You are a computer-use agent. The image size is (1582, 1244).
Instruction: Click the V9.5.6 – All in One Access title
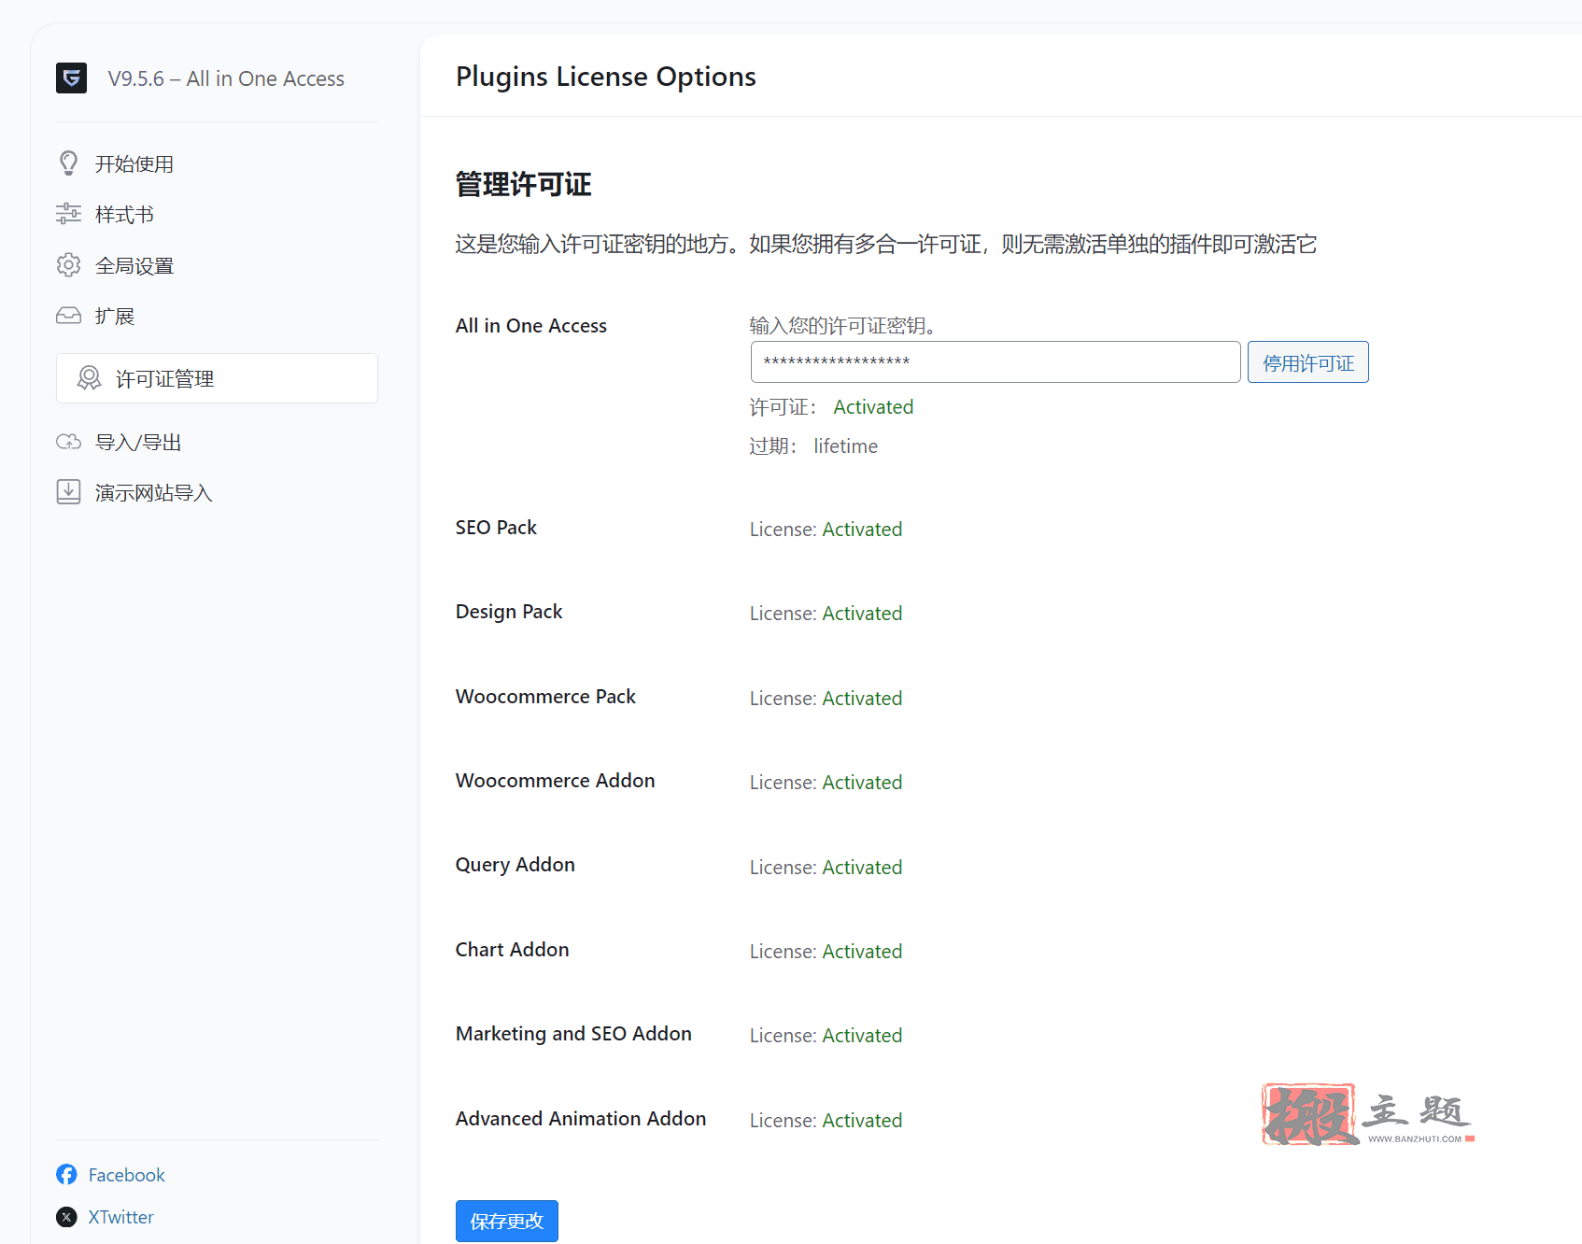click(x=226, y=78)
